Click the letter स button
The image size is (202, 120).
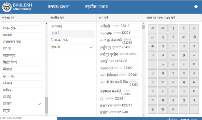(x=163, y=100)
